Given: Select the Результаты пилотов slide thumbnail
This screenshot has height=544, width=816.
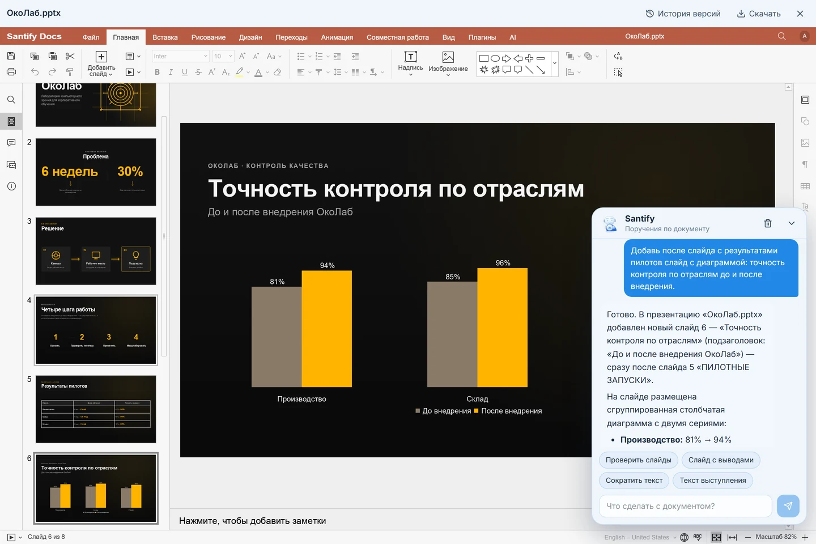Looking at the screenshot, I should click(x=96, y=409).
